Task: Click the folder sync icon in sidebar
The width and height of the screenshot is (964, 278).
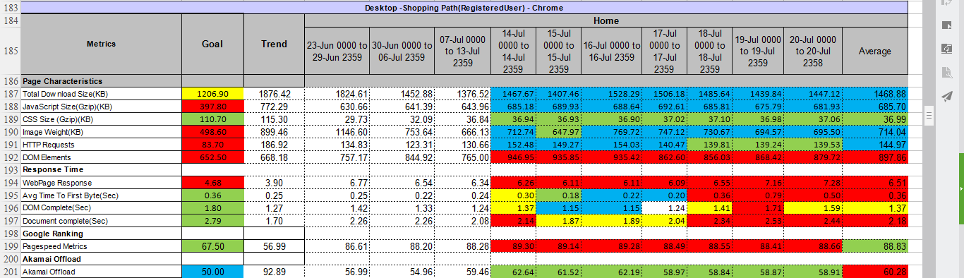Action: pyautogui.click(x=947, y=49)
